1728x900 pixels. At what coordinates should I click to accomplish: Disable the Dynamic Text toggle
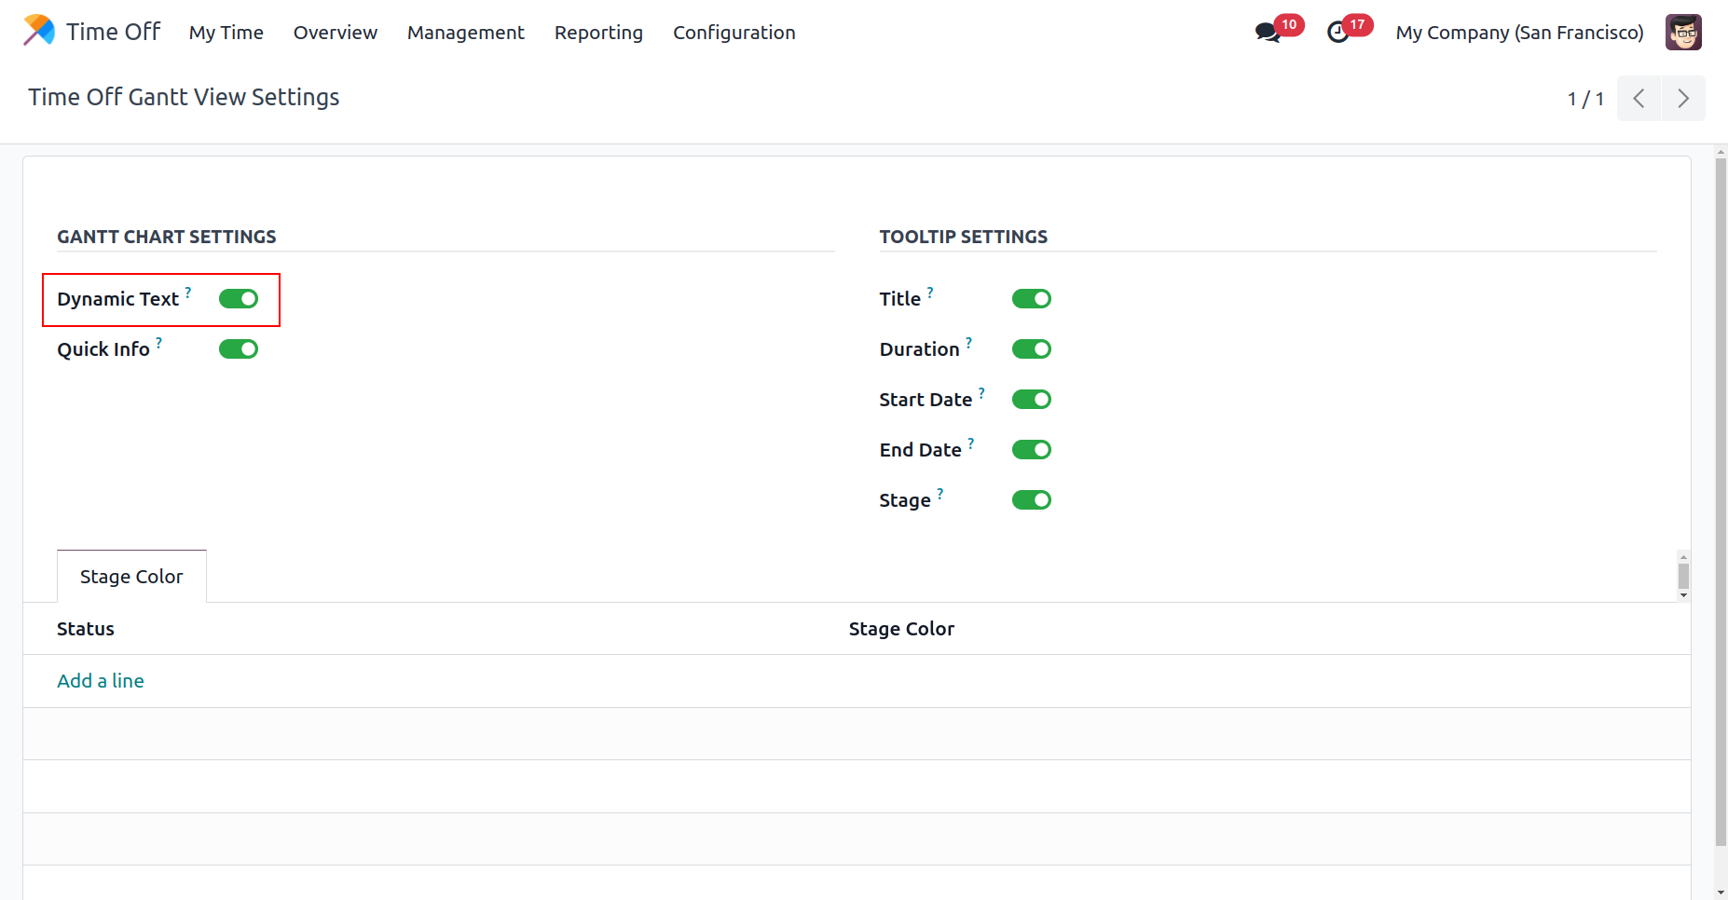(x=239, y=299)
